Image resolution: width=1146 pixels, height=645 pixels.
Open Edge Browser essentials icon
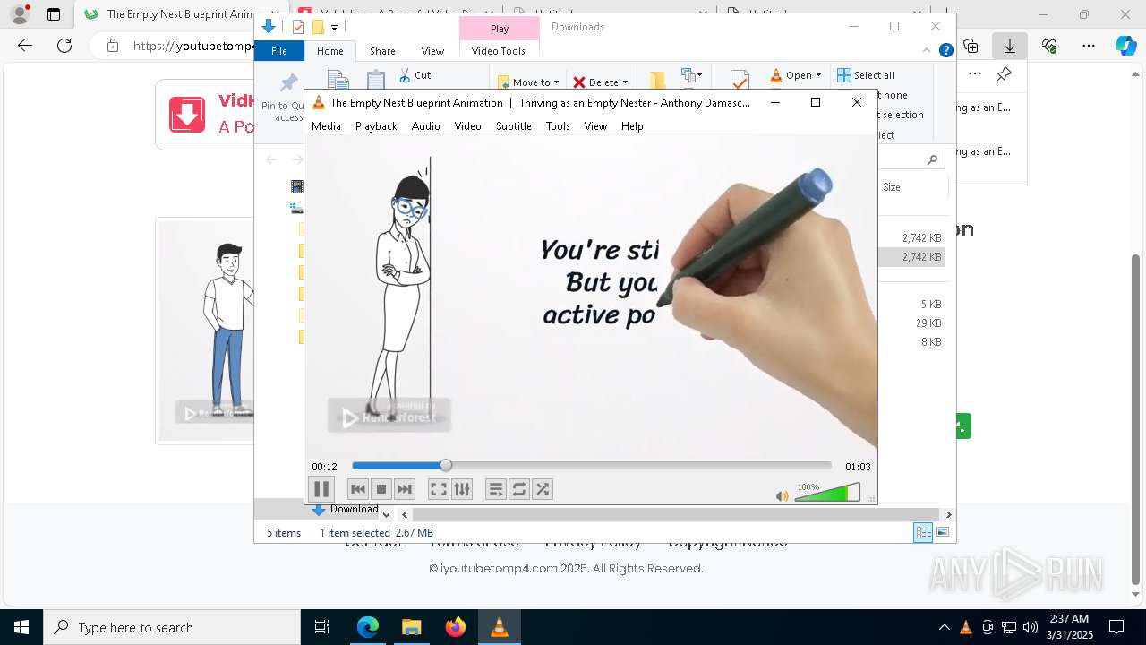1049,46
